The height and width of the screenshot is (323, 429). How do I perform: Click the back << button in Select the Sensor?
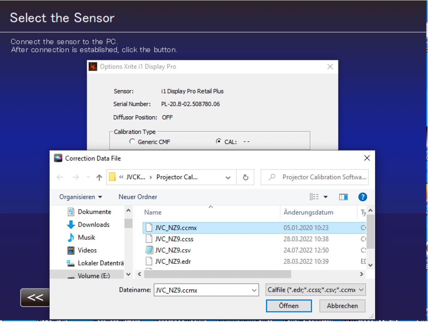pyautogui.click(x=35, y=297)
